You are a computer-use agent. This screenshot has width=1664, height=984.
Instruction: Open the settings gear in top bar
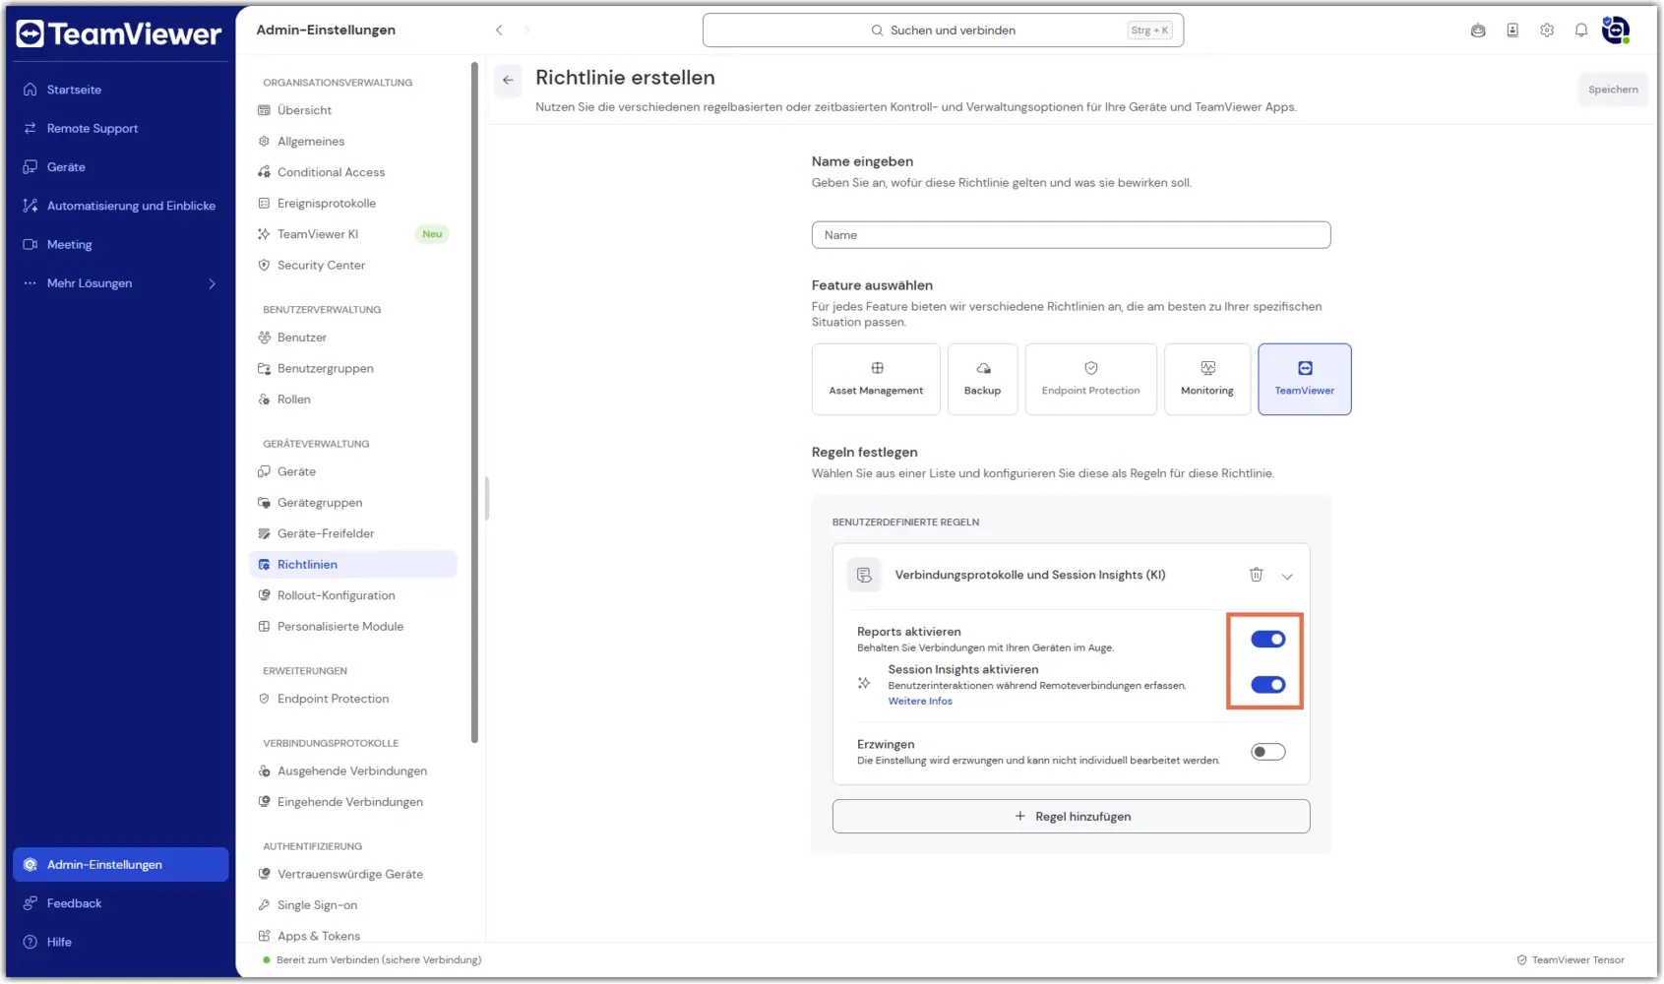[1547, 31]
